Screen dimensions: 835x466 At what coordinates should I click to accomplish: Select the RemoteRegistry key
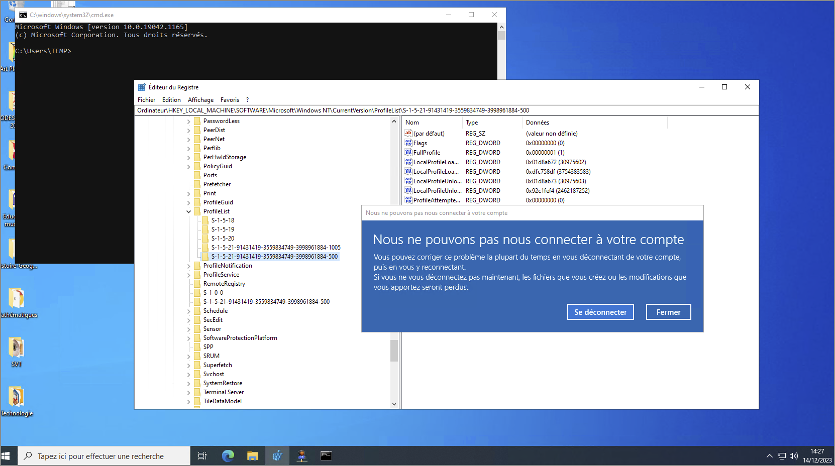pos(224,284)
